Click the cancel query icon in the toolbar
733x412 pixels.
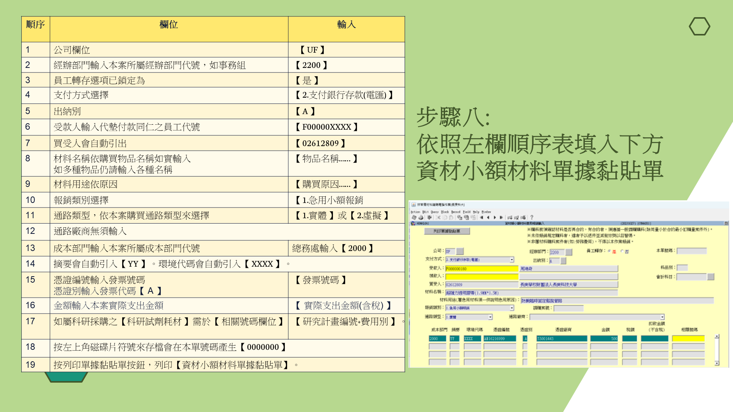pos(473,217)
